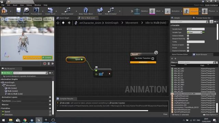The height and width of the screenshot is (123, 219).
Task: Click the favorite star icon in graph
Action: click(x=58, y=23)
